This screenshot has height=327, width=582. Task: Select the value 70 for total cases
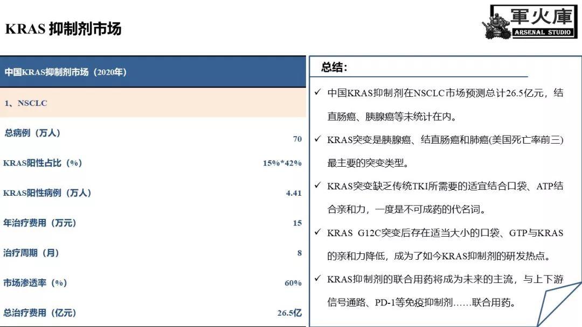[x=297, y=139]
